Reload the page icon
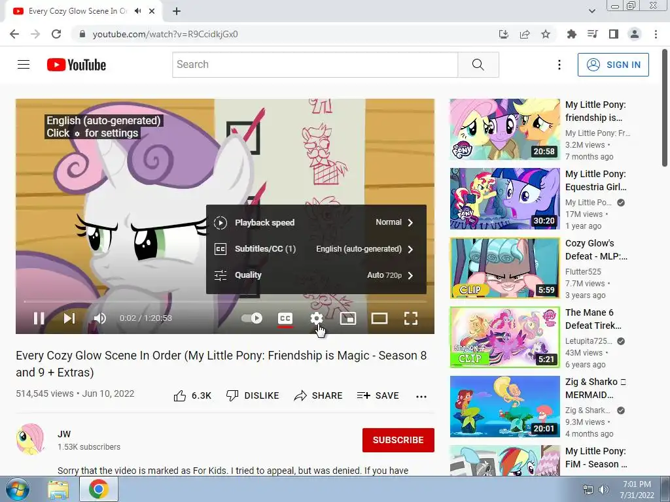The height and width of the screenshot is (502, 670). tap(56, 34)
